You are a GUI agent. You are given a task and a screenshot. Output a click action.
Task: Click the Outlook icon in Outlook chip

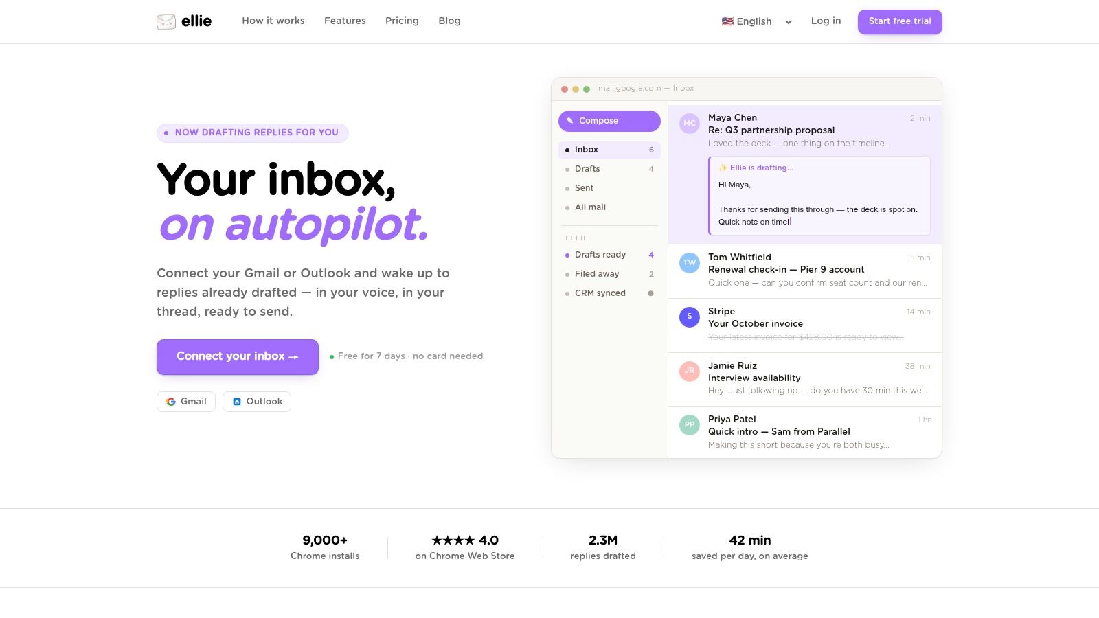pos(237,402)
